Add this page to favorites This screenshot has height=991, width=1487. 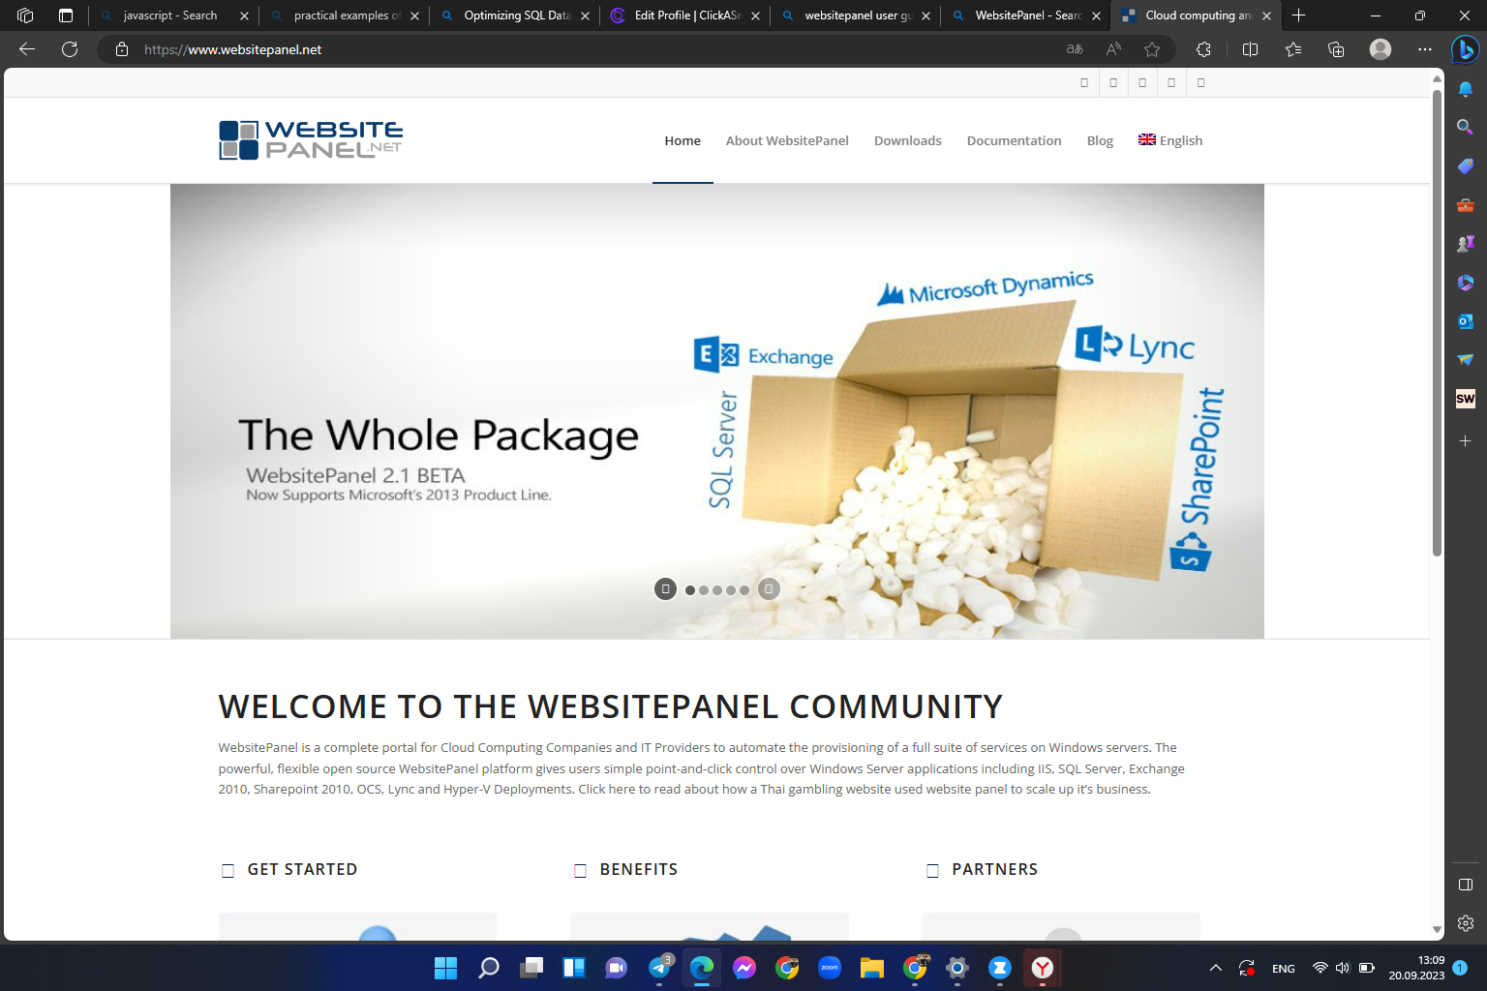point(1152,49)
